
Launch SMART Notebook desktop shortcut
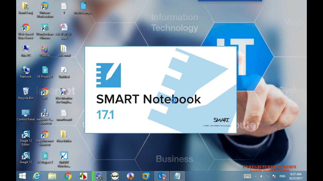click(x=64, y=160)
